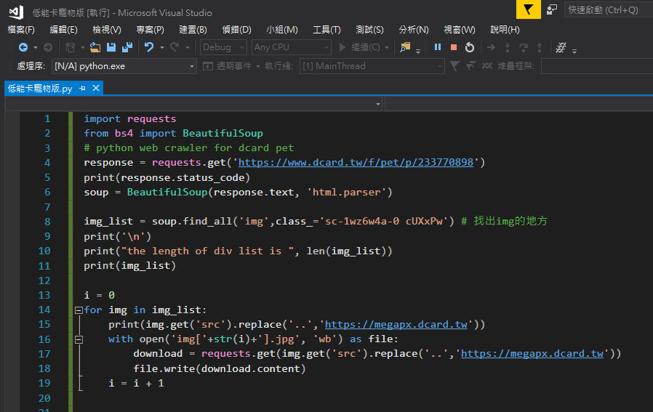Screen dimensions: 653x412
Task: Click the Save All icon
Action: coord(127,47)
